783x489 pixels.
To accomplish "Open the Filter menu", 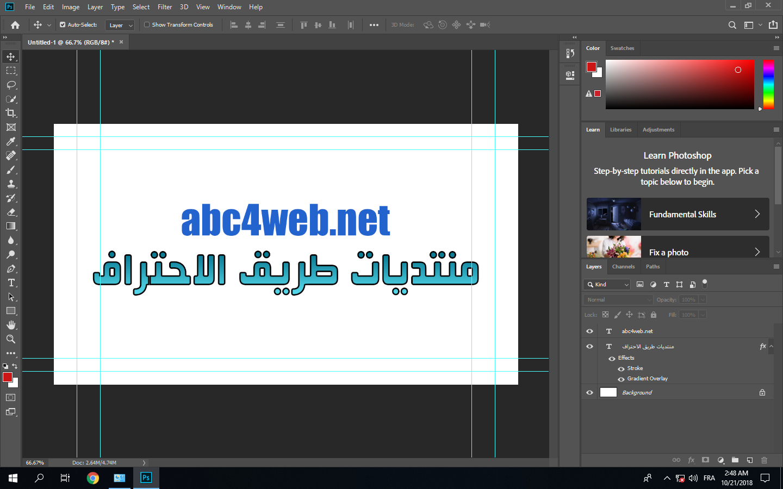I will (165, 7).
